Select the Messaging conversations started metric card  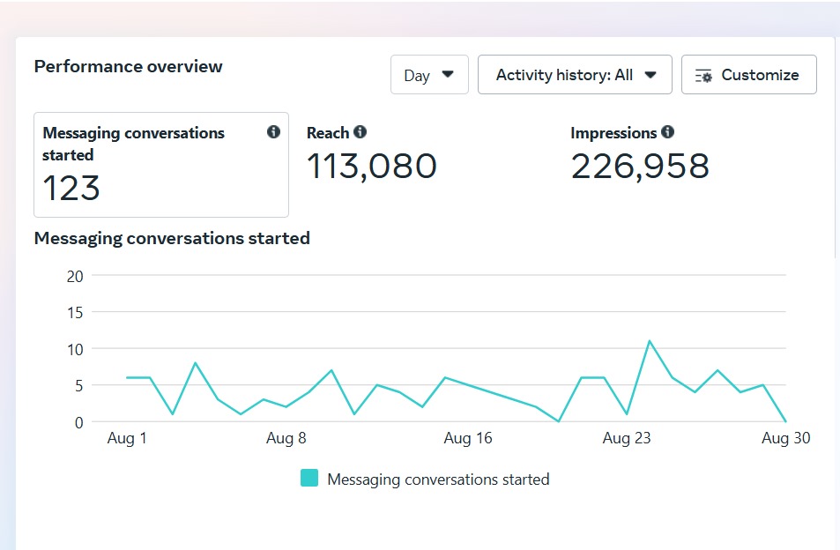[161, 165]
